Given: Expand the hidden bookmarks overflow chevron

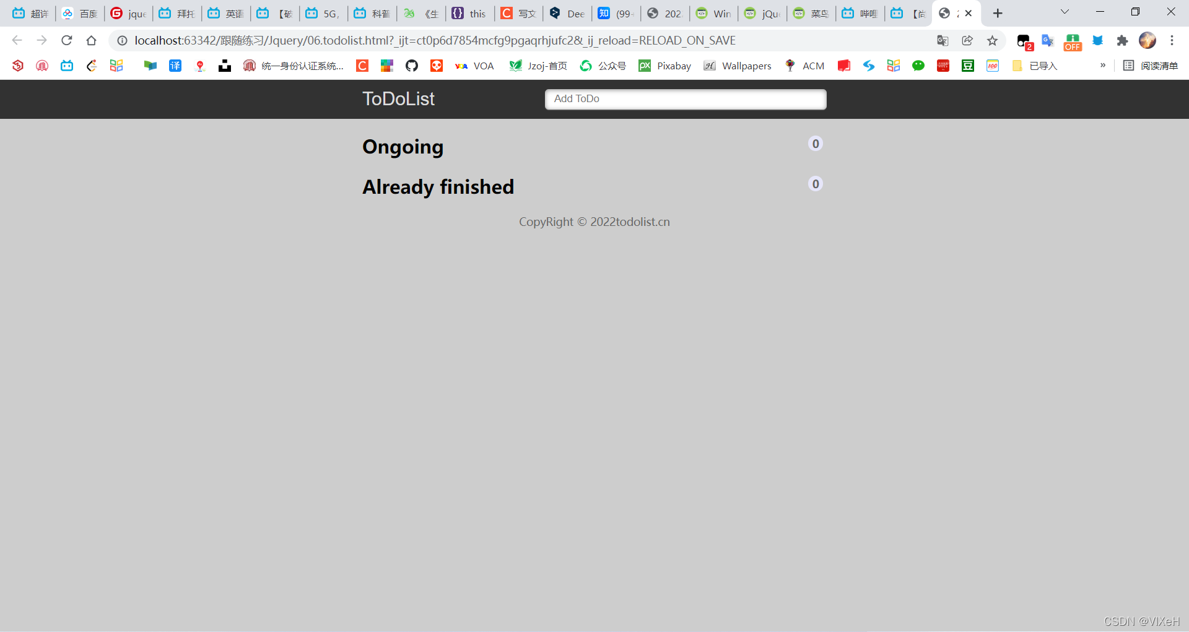Looking at the screenshot, I should 1103,65.
